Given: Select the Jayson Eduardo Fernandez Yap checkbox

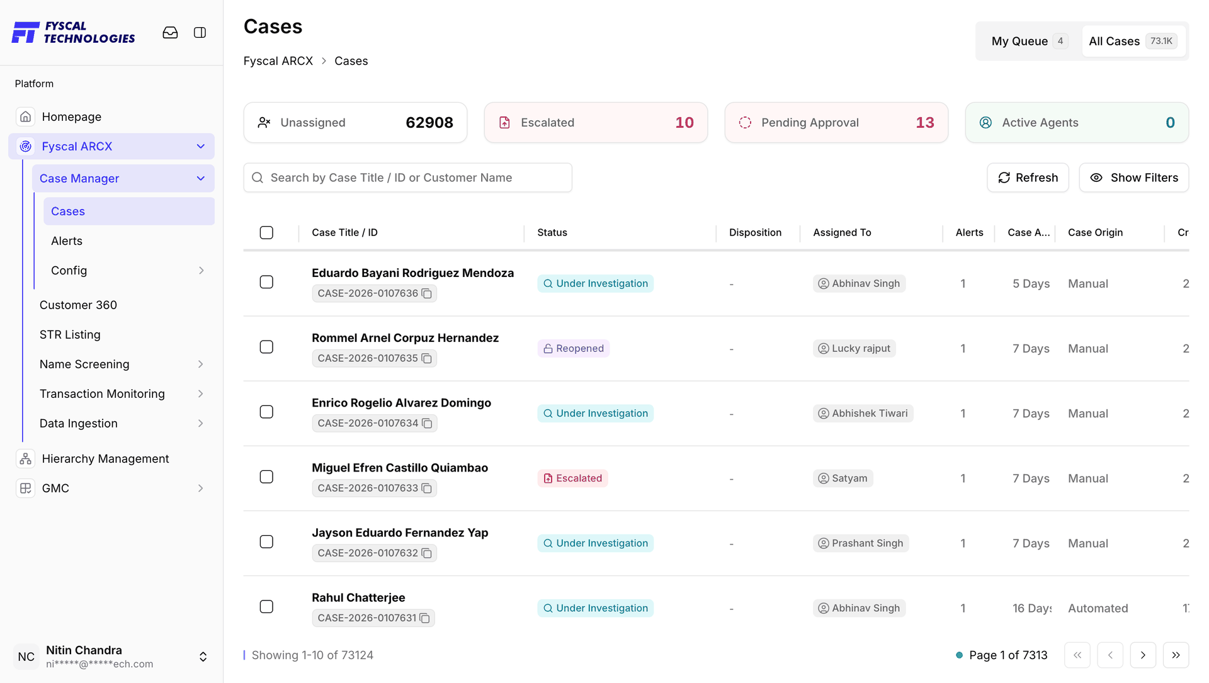Looking at the screenshot, I should 266,541.
